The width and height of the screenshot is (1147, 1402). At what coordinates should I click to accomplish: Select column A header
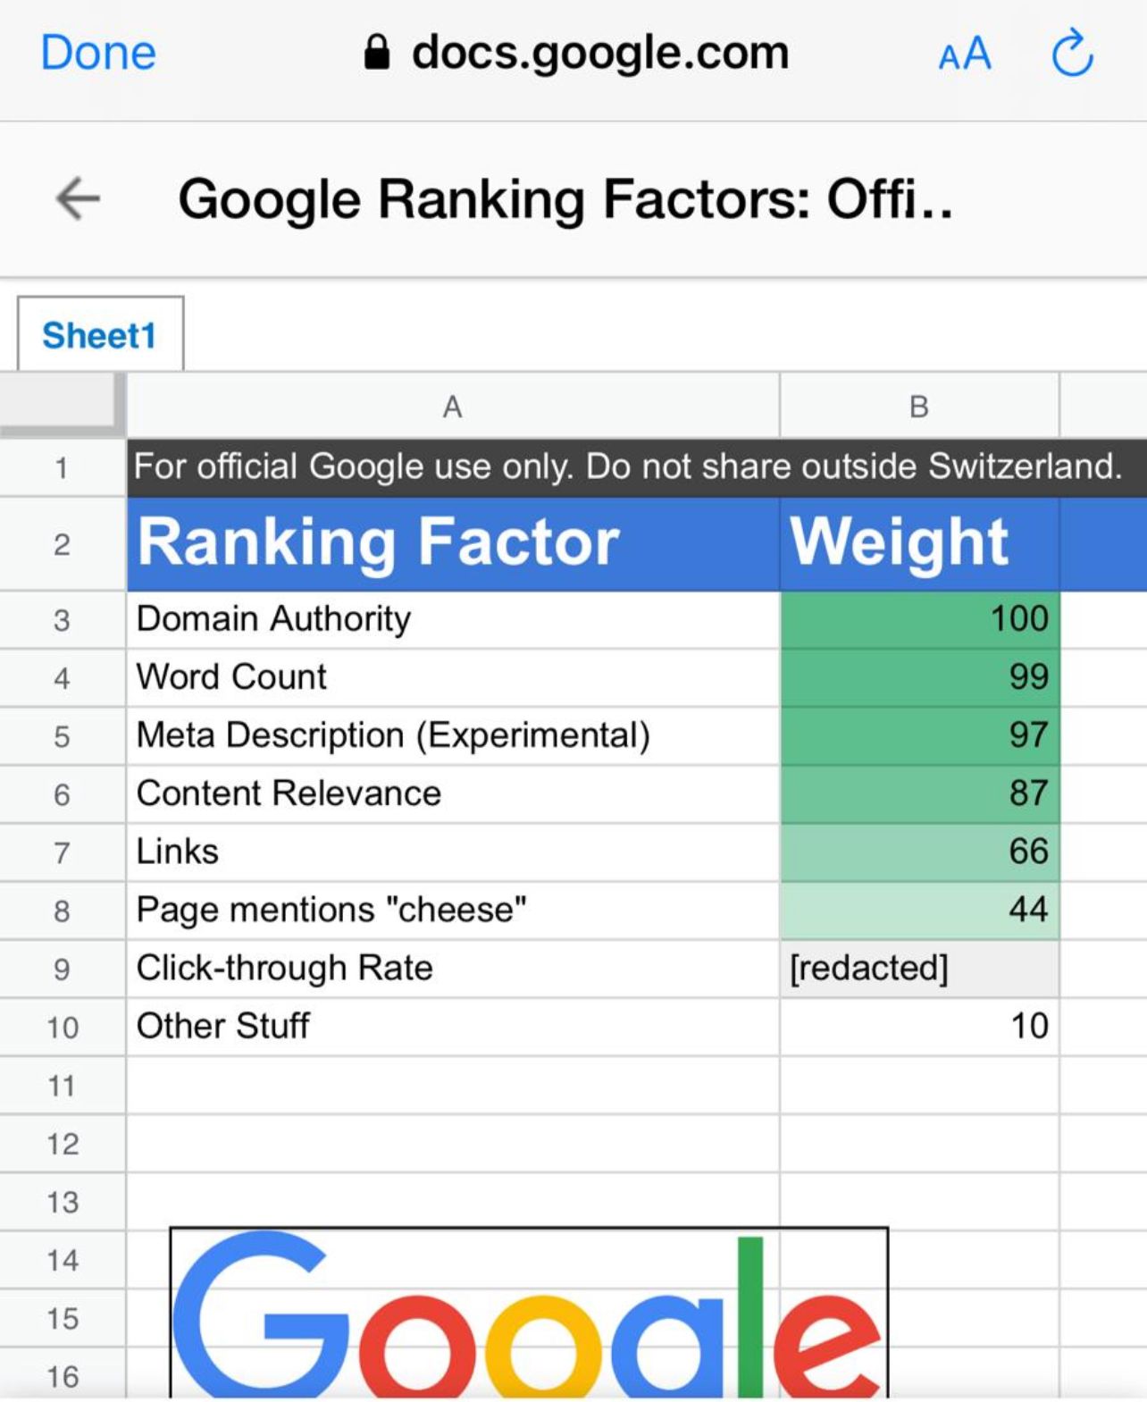(452, 407)
